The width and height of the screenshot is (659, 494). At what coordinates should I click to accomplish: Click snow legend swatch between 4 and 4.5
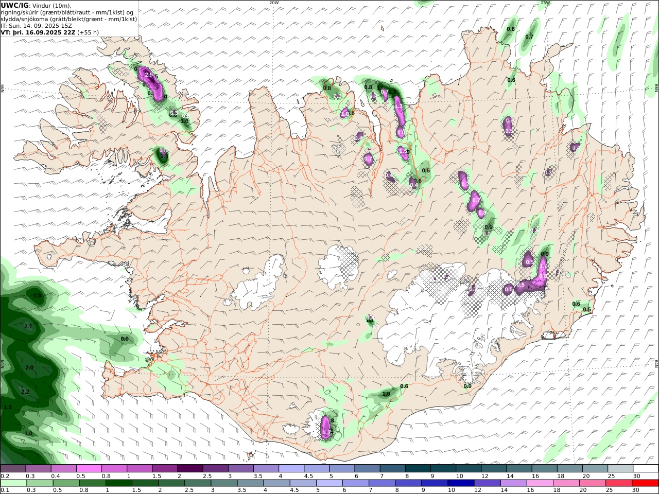point(291,468)
